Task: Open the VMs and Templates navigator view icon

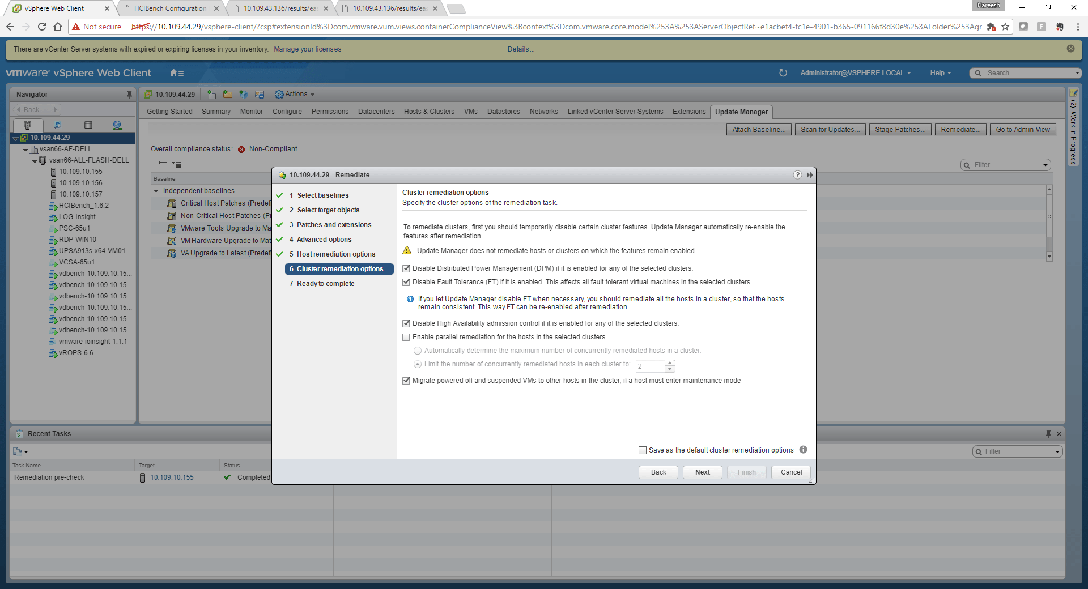Action: tap(58, 125)
